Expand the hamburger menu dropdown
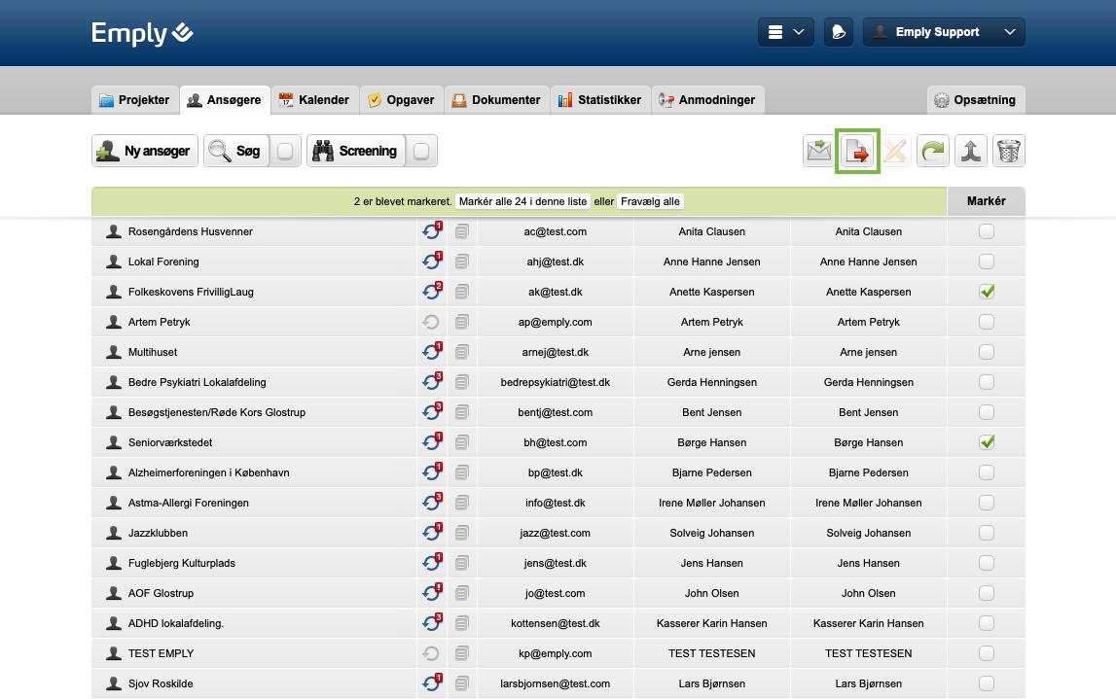Screen dimensions: 1116x699 click(785, 31)
